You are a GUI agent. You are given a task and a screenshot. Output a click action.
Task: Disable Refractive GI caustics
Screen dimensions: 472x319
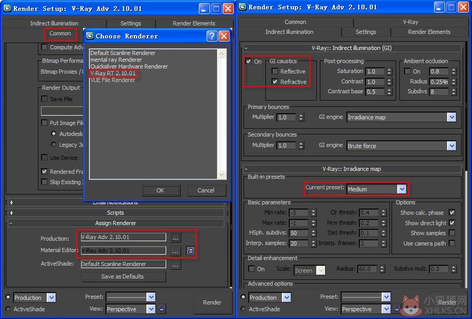[x=275, y=81]
